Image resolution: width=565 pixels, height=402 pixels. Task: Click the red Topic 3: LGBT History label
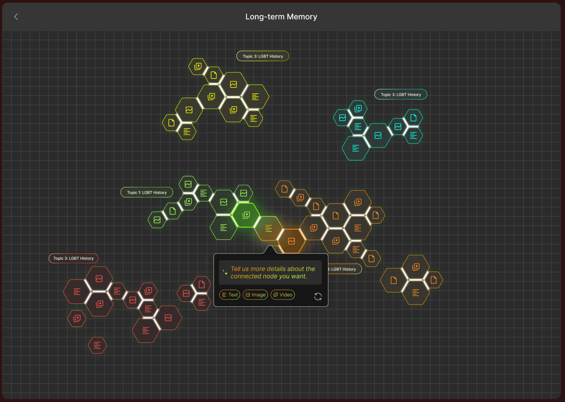(73, 258)
